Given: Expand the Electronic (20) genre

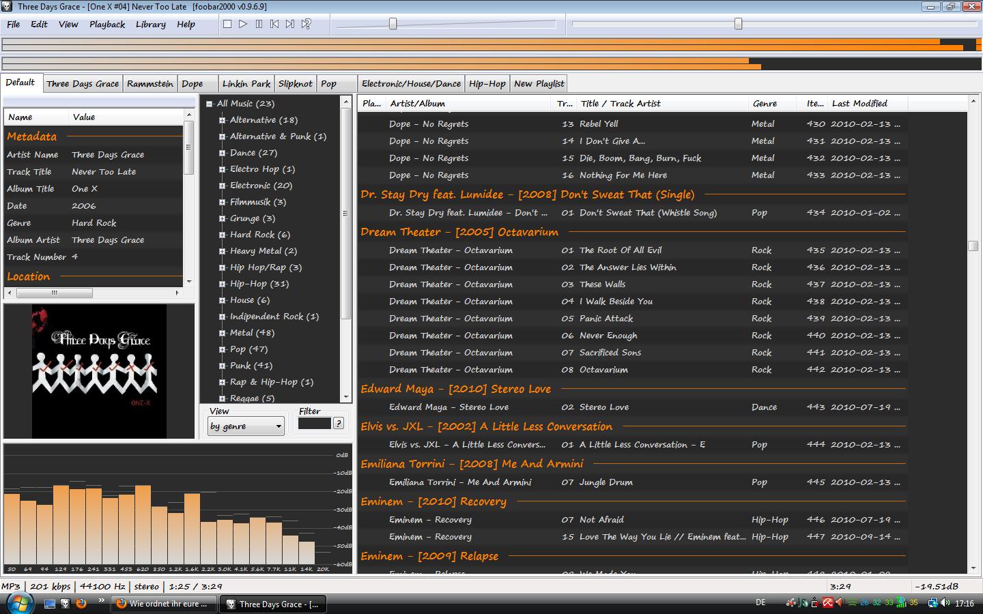Looking at the screenshot, I should [x=223, y=186].
